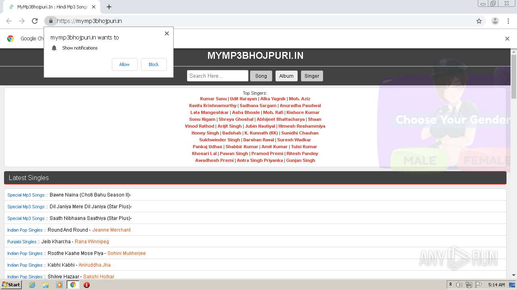The image size is (517, 290).
Task: Open the Badshah singer link
Action: pyautogui.click(x=232, y=133)
